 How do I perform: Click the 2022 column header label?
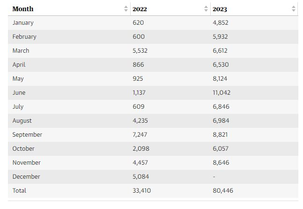pyautogui.click(x=140, y=9)
